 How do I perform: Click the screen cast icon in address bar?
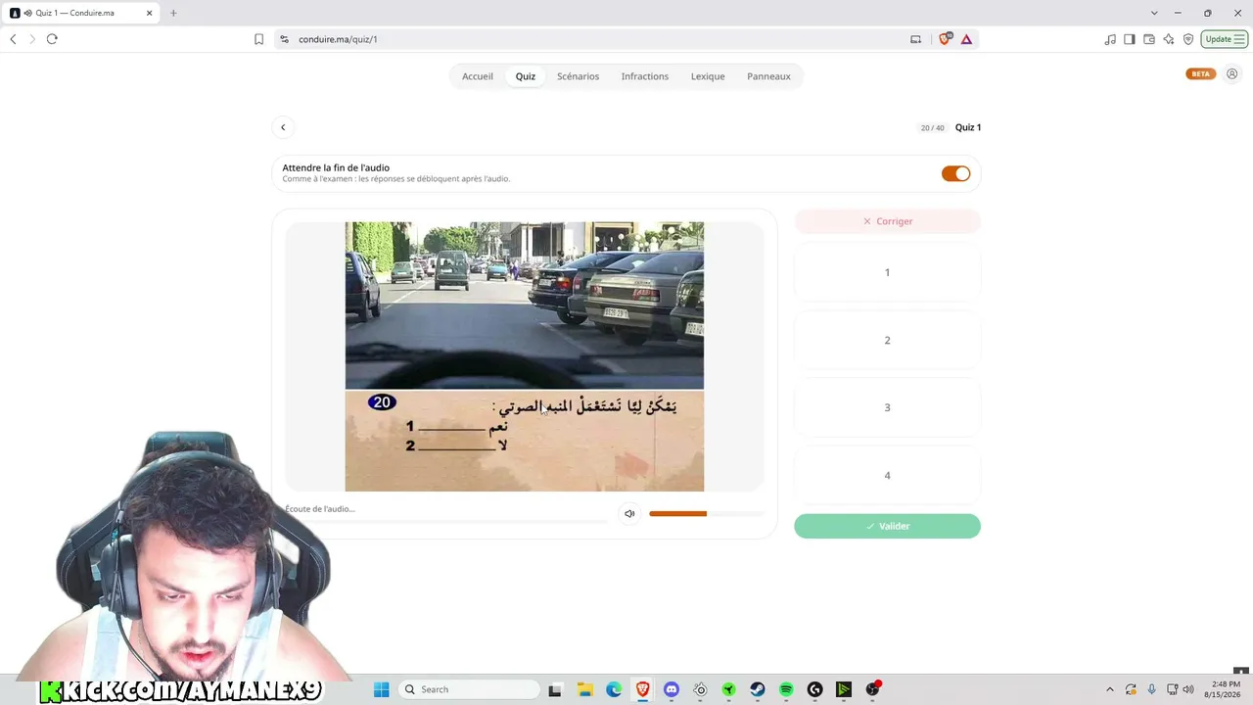pos(915,39)
